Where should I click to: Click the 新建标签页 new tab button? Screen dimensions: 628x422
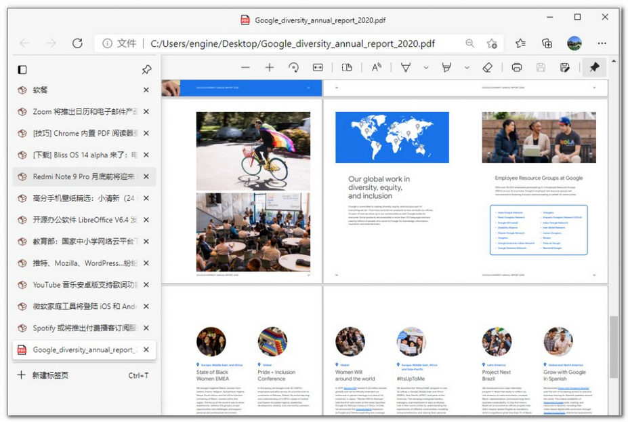pyautogui.click(x=49, y=375)
